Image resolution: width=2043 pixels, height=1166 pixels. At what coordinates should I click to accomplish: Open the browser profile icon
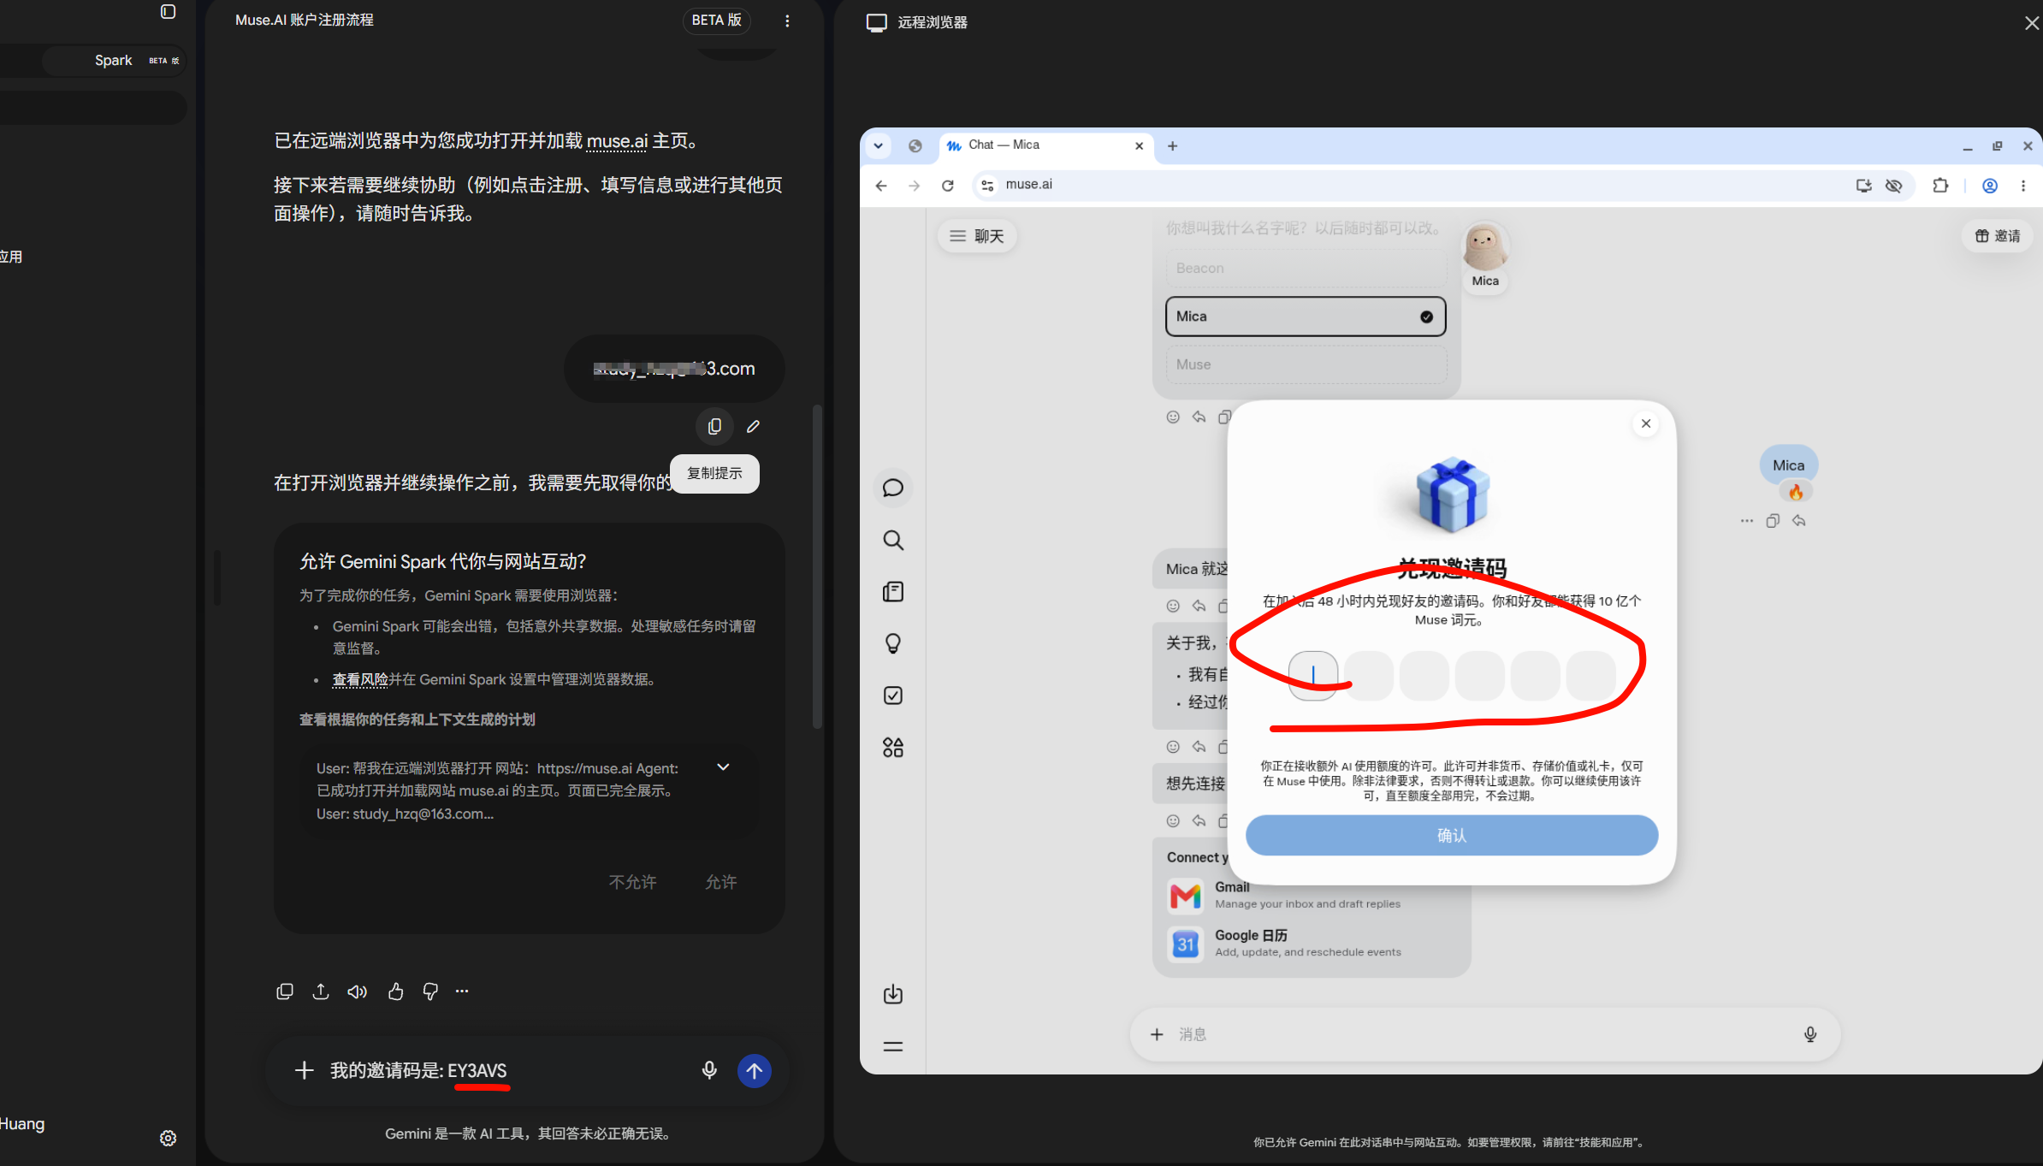(x=1990, y=185)
